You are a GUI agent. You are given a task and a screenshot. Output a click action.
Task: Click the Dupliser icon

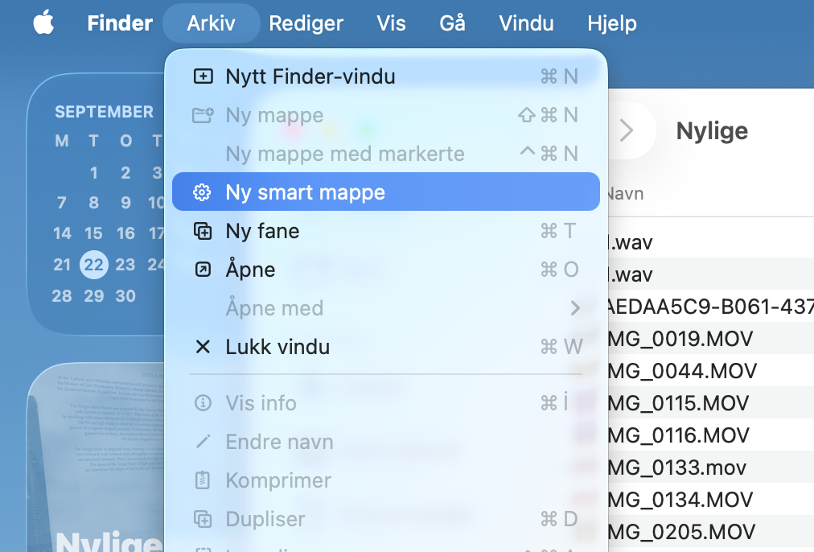tap(203, 519)
